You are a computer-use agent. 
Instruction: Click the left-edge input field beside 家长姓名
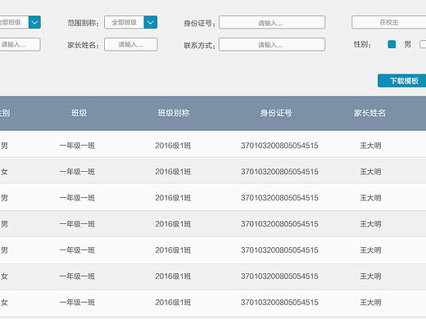coord(20,44)
